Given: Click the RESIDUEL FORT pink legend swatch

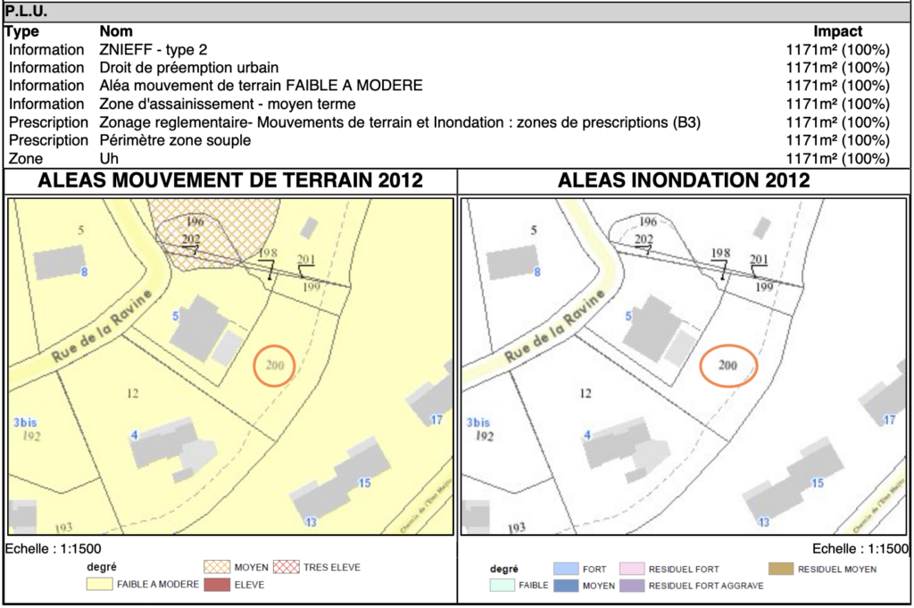Looking at the screenshot, I should pyautogui.click(x=632, y=569).
